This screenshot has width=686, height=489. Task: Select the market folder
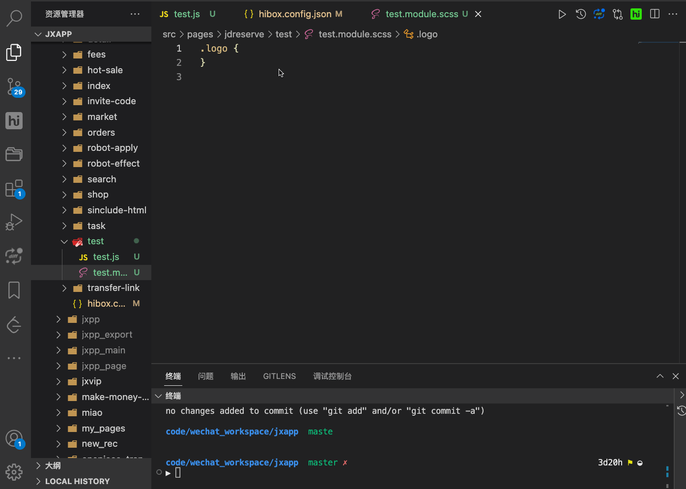91,117
